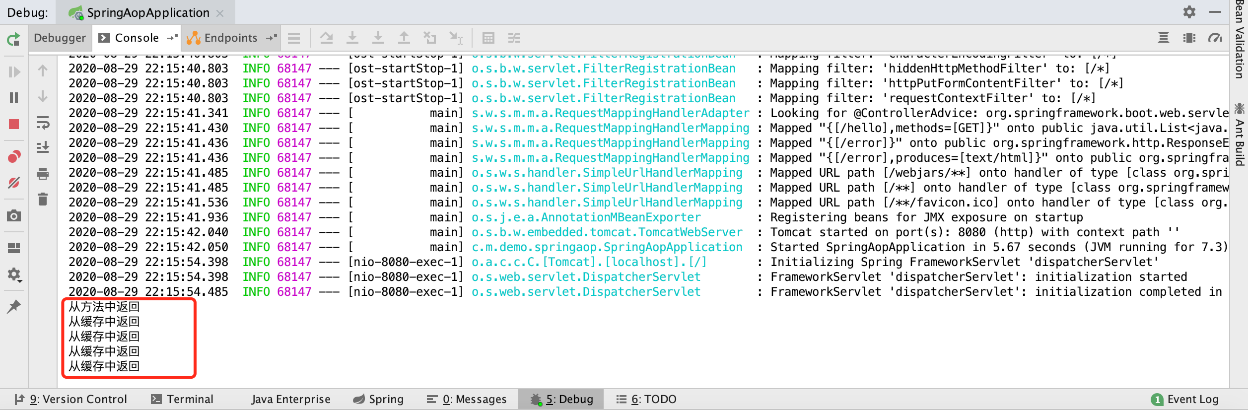This screenshot has width=1248, height=410.
Task: Toggle scroll to end of console
Action: click(x=43, y=147)
